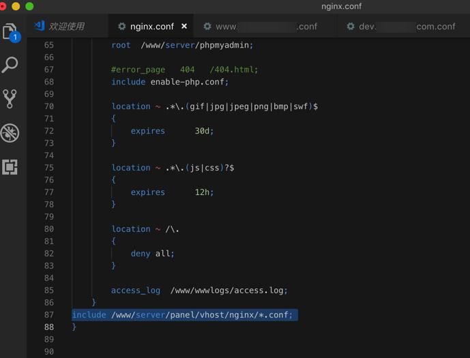Click the 'access_log' directive

click(136, 290)
